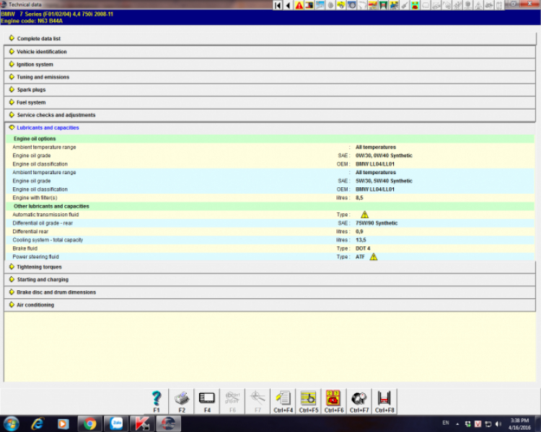Open the Kaspersky icon on the taskbar
The height and width of the screenshot is (432, 541).
pyautogui.click(x=142, y=424)
